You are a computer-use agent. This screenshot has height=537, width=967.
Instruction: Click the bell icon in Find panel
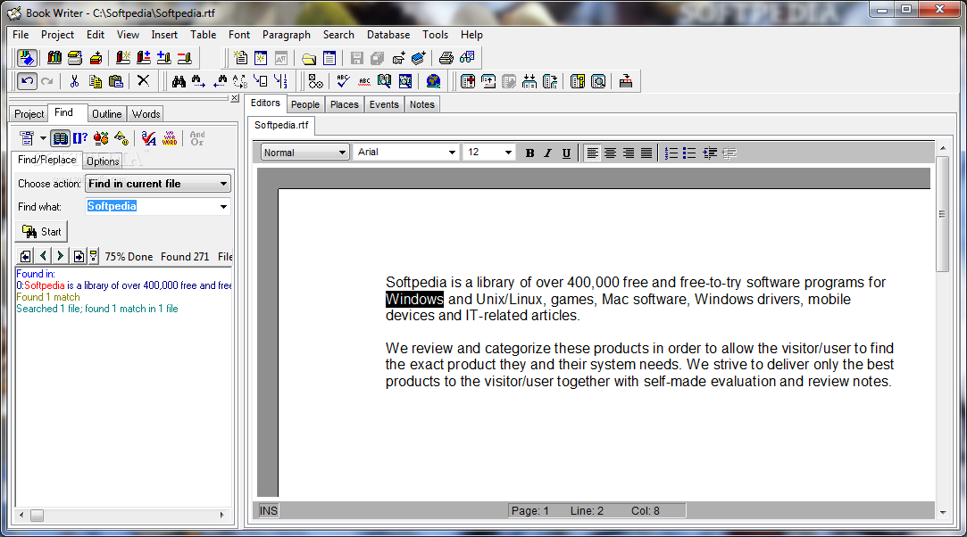tap(121, 138)
